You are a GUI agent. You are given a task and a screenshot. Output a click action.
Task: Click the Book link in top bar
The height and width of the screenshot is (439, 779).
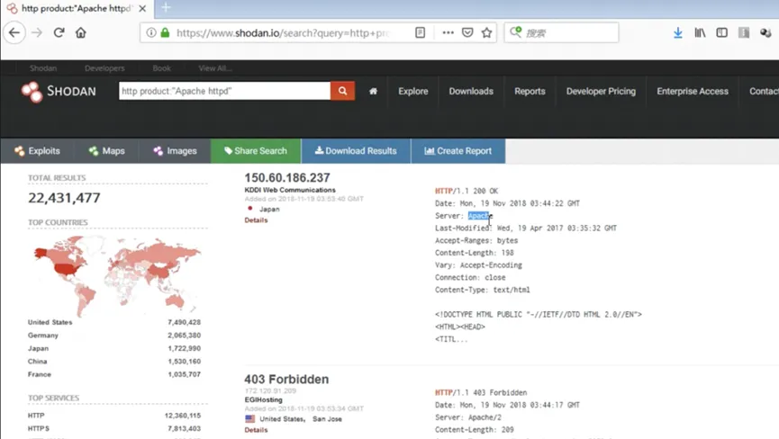(x=161, y=68)
